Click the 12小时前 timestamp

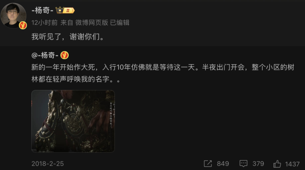45,23
